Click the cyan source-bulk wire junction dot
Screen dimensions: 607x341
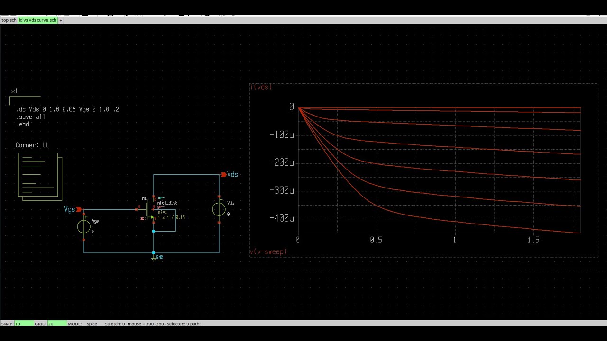coord(154,231)
